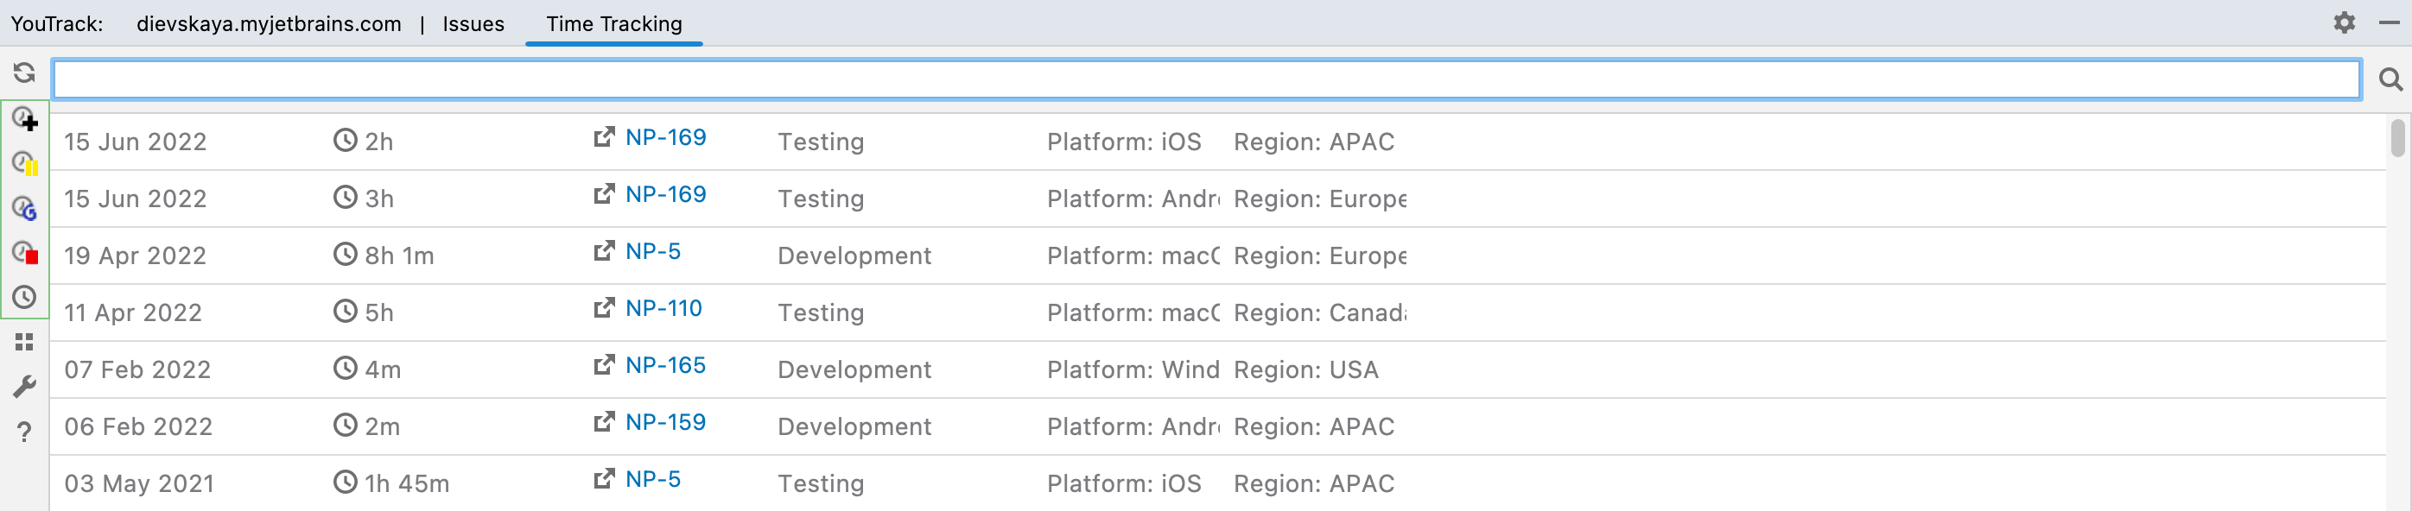This screenshot has height=511, width=2412.
Task: Focus the work items search field
Action: 1205,80
